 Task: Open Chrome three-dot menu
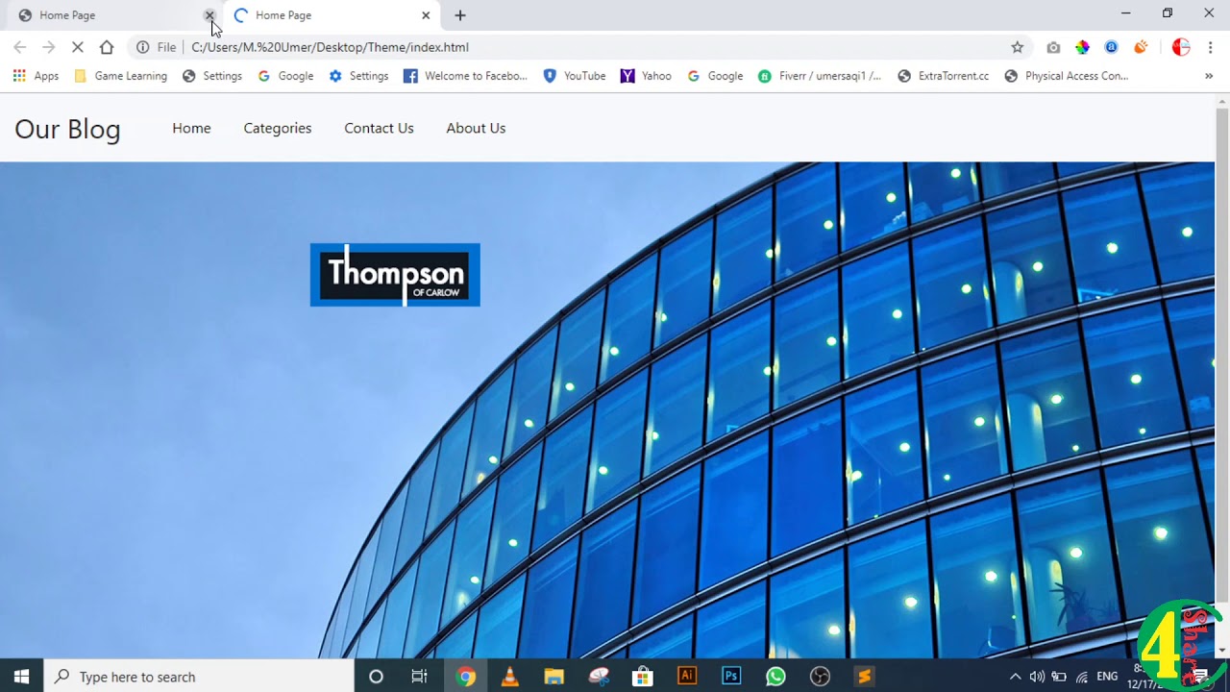[x=1210, y=47]
